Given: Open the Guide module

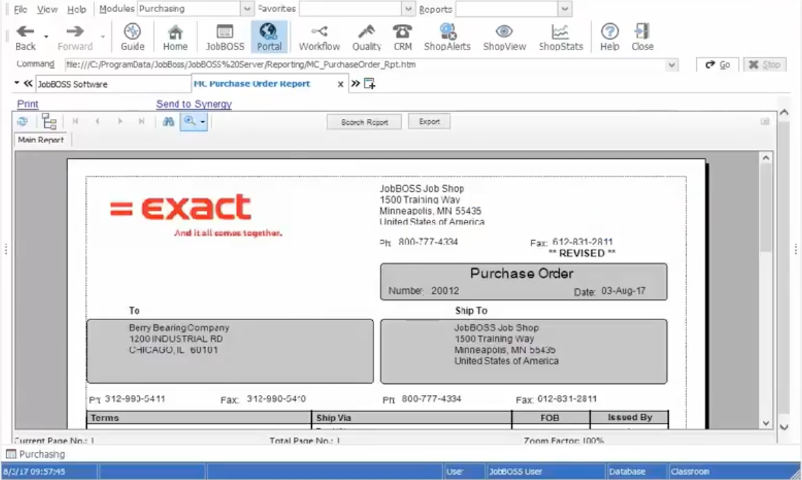Looking at the screenshot, I should tap(133, 37).
